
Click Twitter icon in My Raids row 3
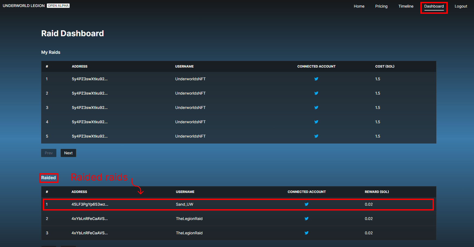[316, 108]
